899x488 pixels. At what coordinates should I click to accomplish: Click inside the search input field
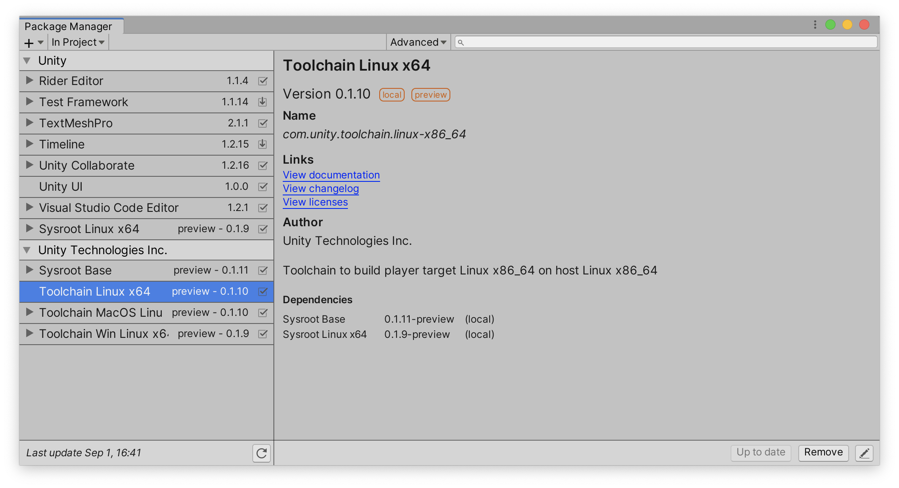(x=662, y=41)
